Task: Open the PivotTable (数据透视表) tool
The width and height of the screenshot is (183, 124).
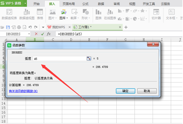Action: (x=9, y=14)
